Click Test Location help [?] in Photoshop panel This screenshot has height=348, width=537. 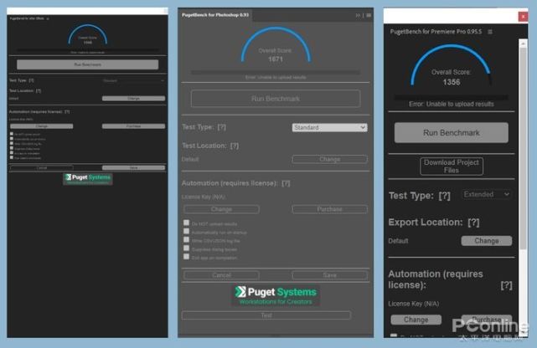235,146
